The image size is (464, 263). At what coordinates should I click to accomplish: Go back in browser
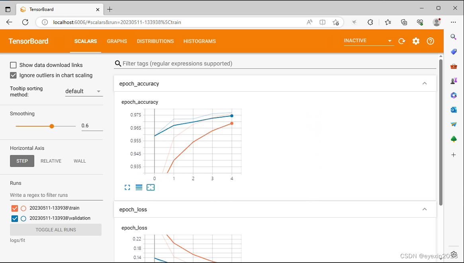[x=9, y=22]
